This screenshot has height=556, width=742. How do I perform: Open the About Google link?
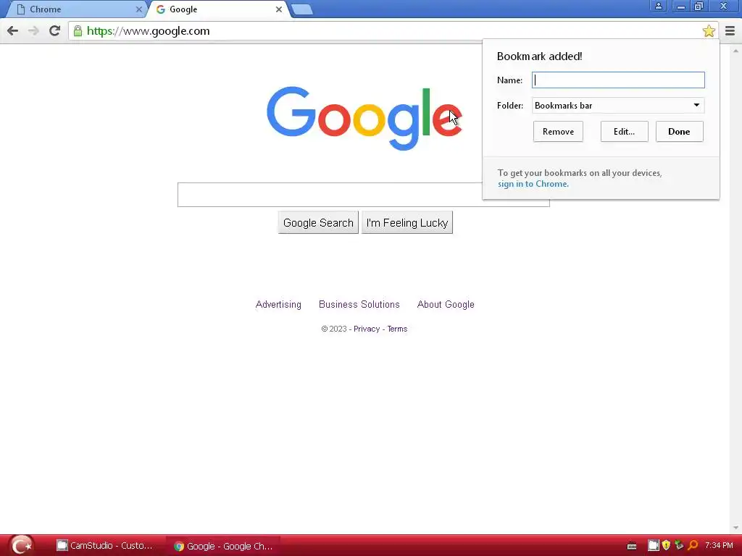point(446,305)
